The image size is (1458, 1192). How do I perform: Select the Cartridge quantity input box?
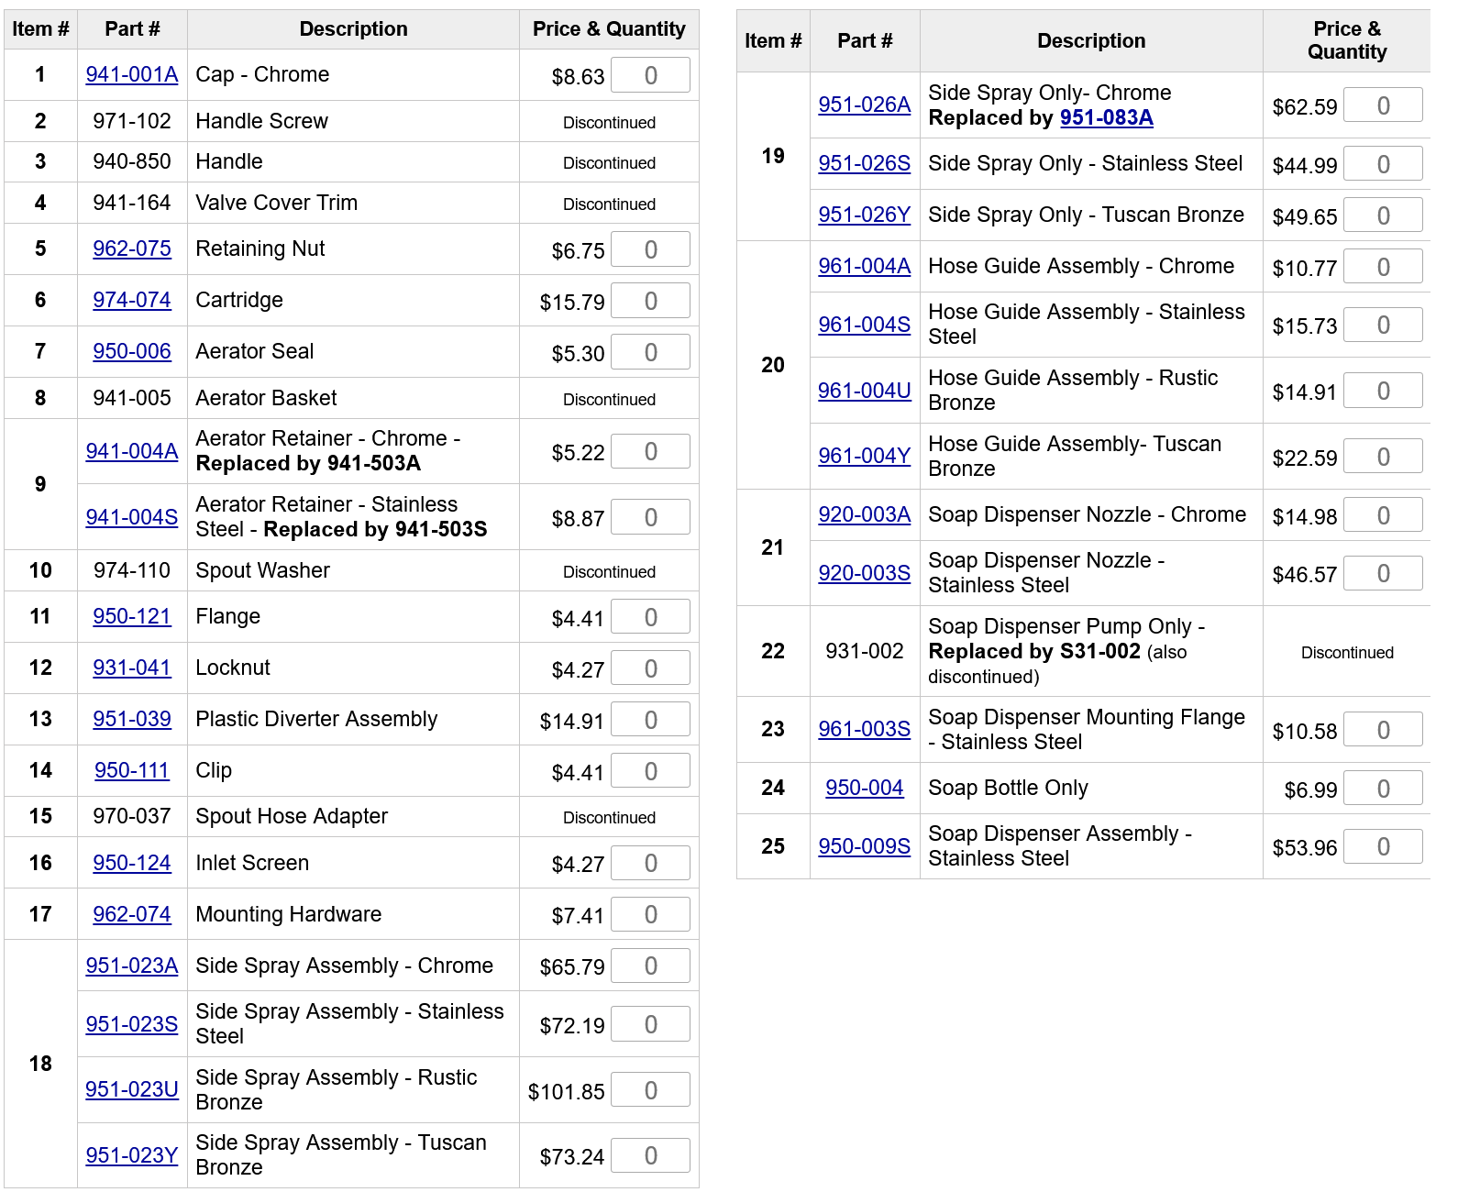point(650,301)
